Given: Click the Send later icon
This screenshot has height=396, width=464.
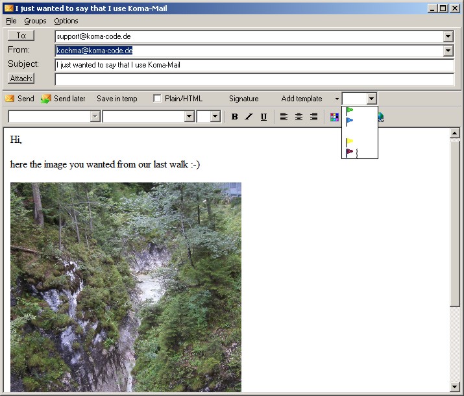Looking at the screenshot, I should pos(46,99).
